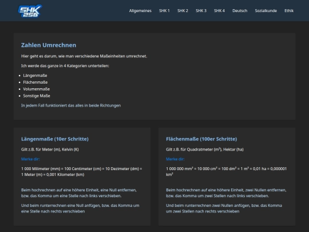Screen dimensions: 309x232
Task: Open SHK 4 from the navbar
Action: [219, 11]
